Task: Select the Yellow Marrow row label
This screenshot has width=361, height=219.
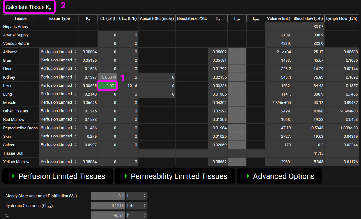Action: click(x=16, y=162)
